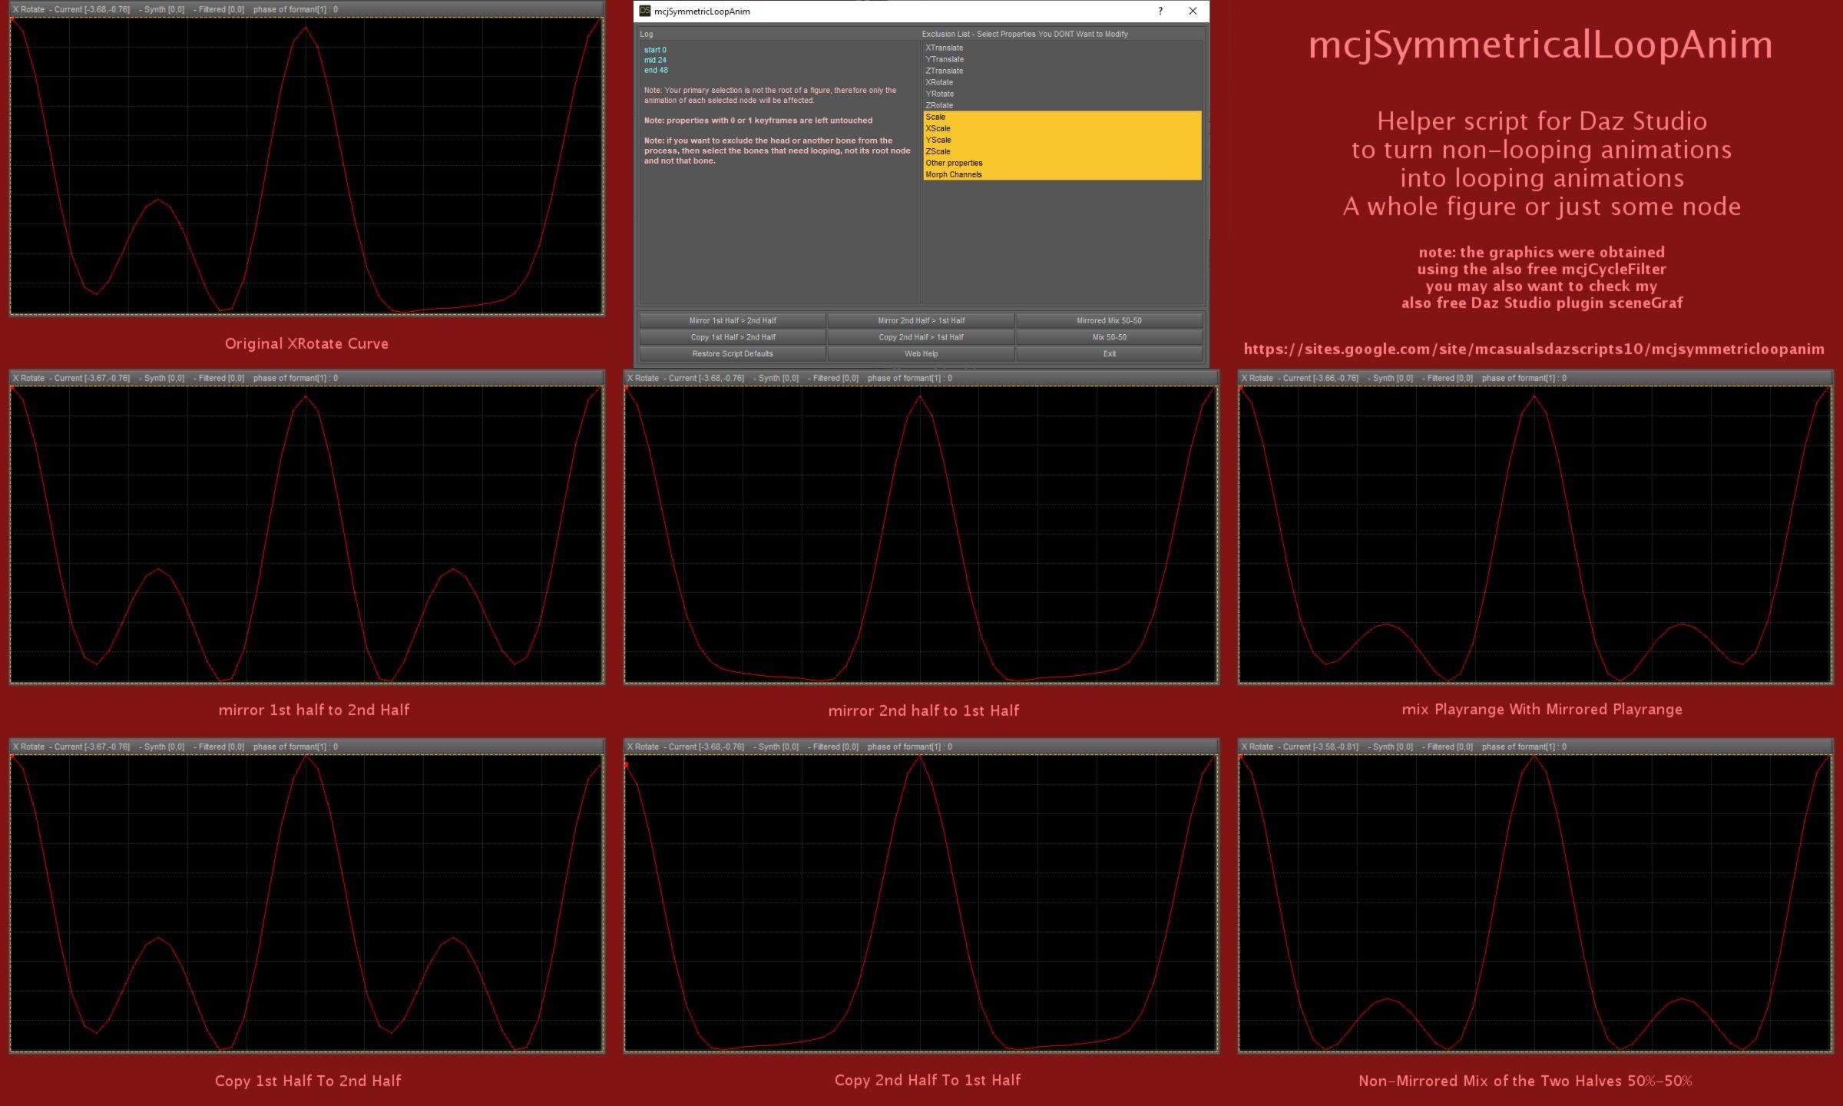Open Web Help
Viewport: 1843px width, 1106px height.
pos(921,354)
